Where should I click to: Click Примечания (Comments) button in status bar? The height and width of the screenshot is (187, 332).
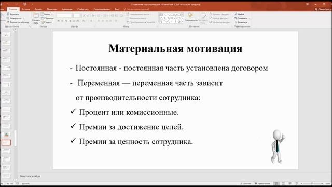262,183
